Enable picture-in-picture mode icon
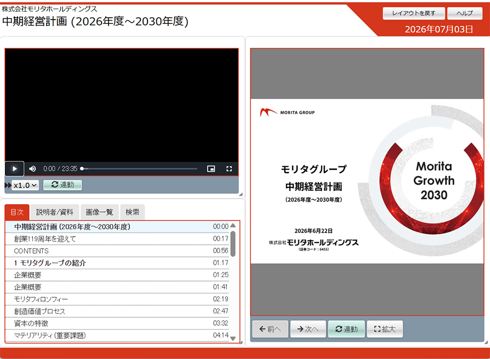This screenshot has height=359, width=490. (x=211, y=169)
